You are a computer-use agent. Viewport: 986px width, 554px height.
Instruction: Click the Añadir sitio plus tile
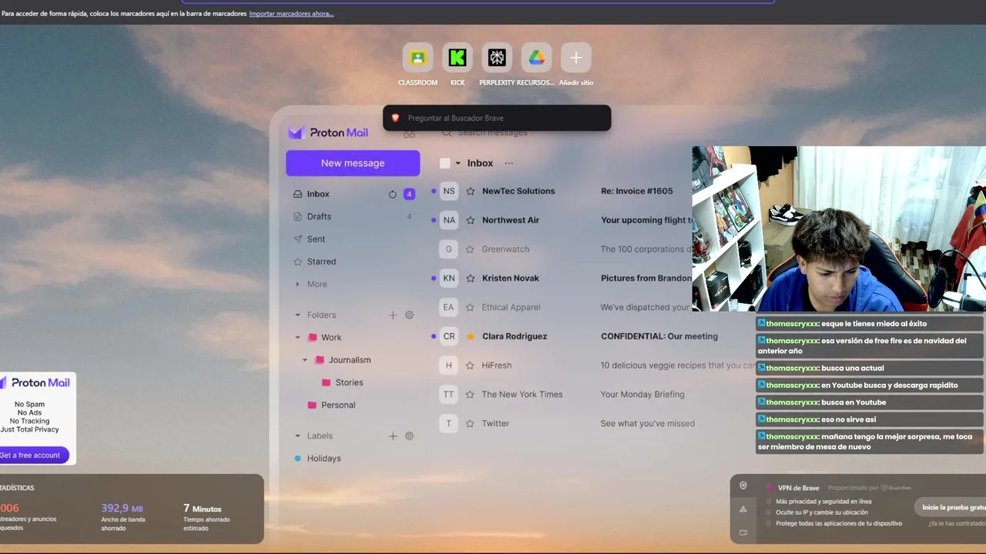coord(576,58)
